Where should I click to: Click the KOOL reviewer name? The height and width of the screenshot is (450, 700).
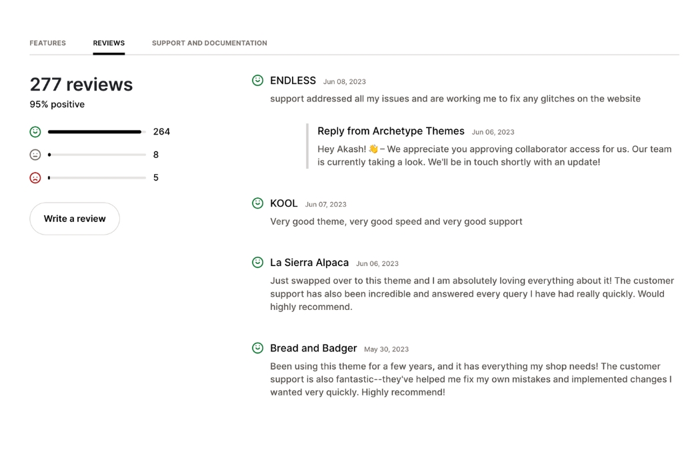283,203
